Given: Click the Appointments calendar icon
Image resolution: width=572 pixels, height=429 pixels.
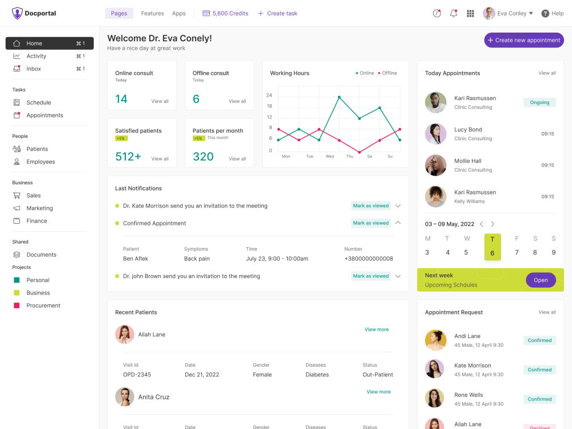Looking at the screenshot, I should [x=17, y=116].
